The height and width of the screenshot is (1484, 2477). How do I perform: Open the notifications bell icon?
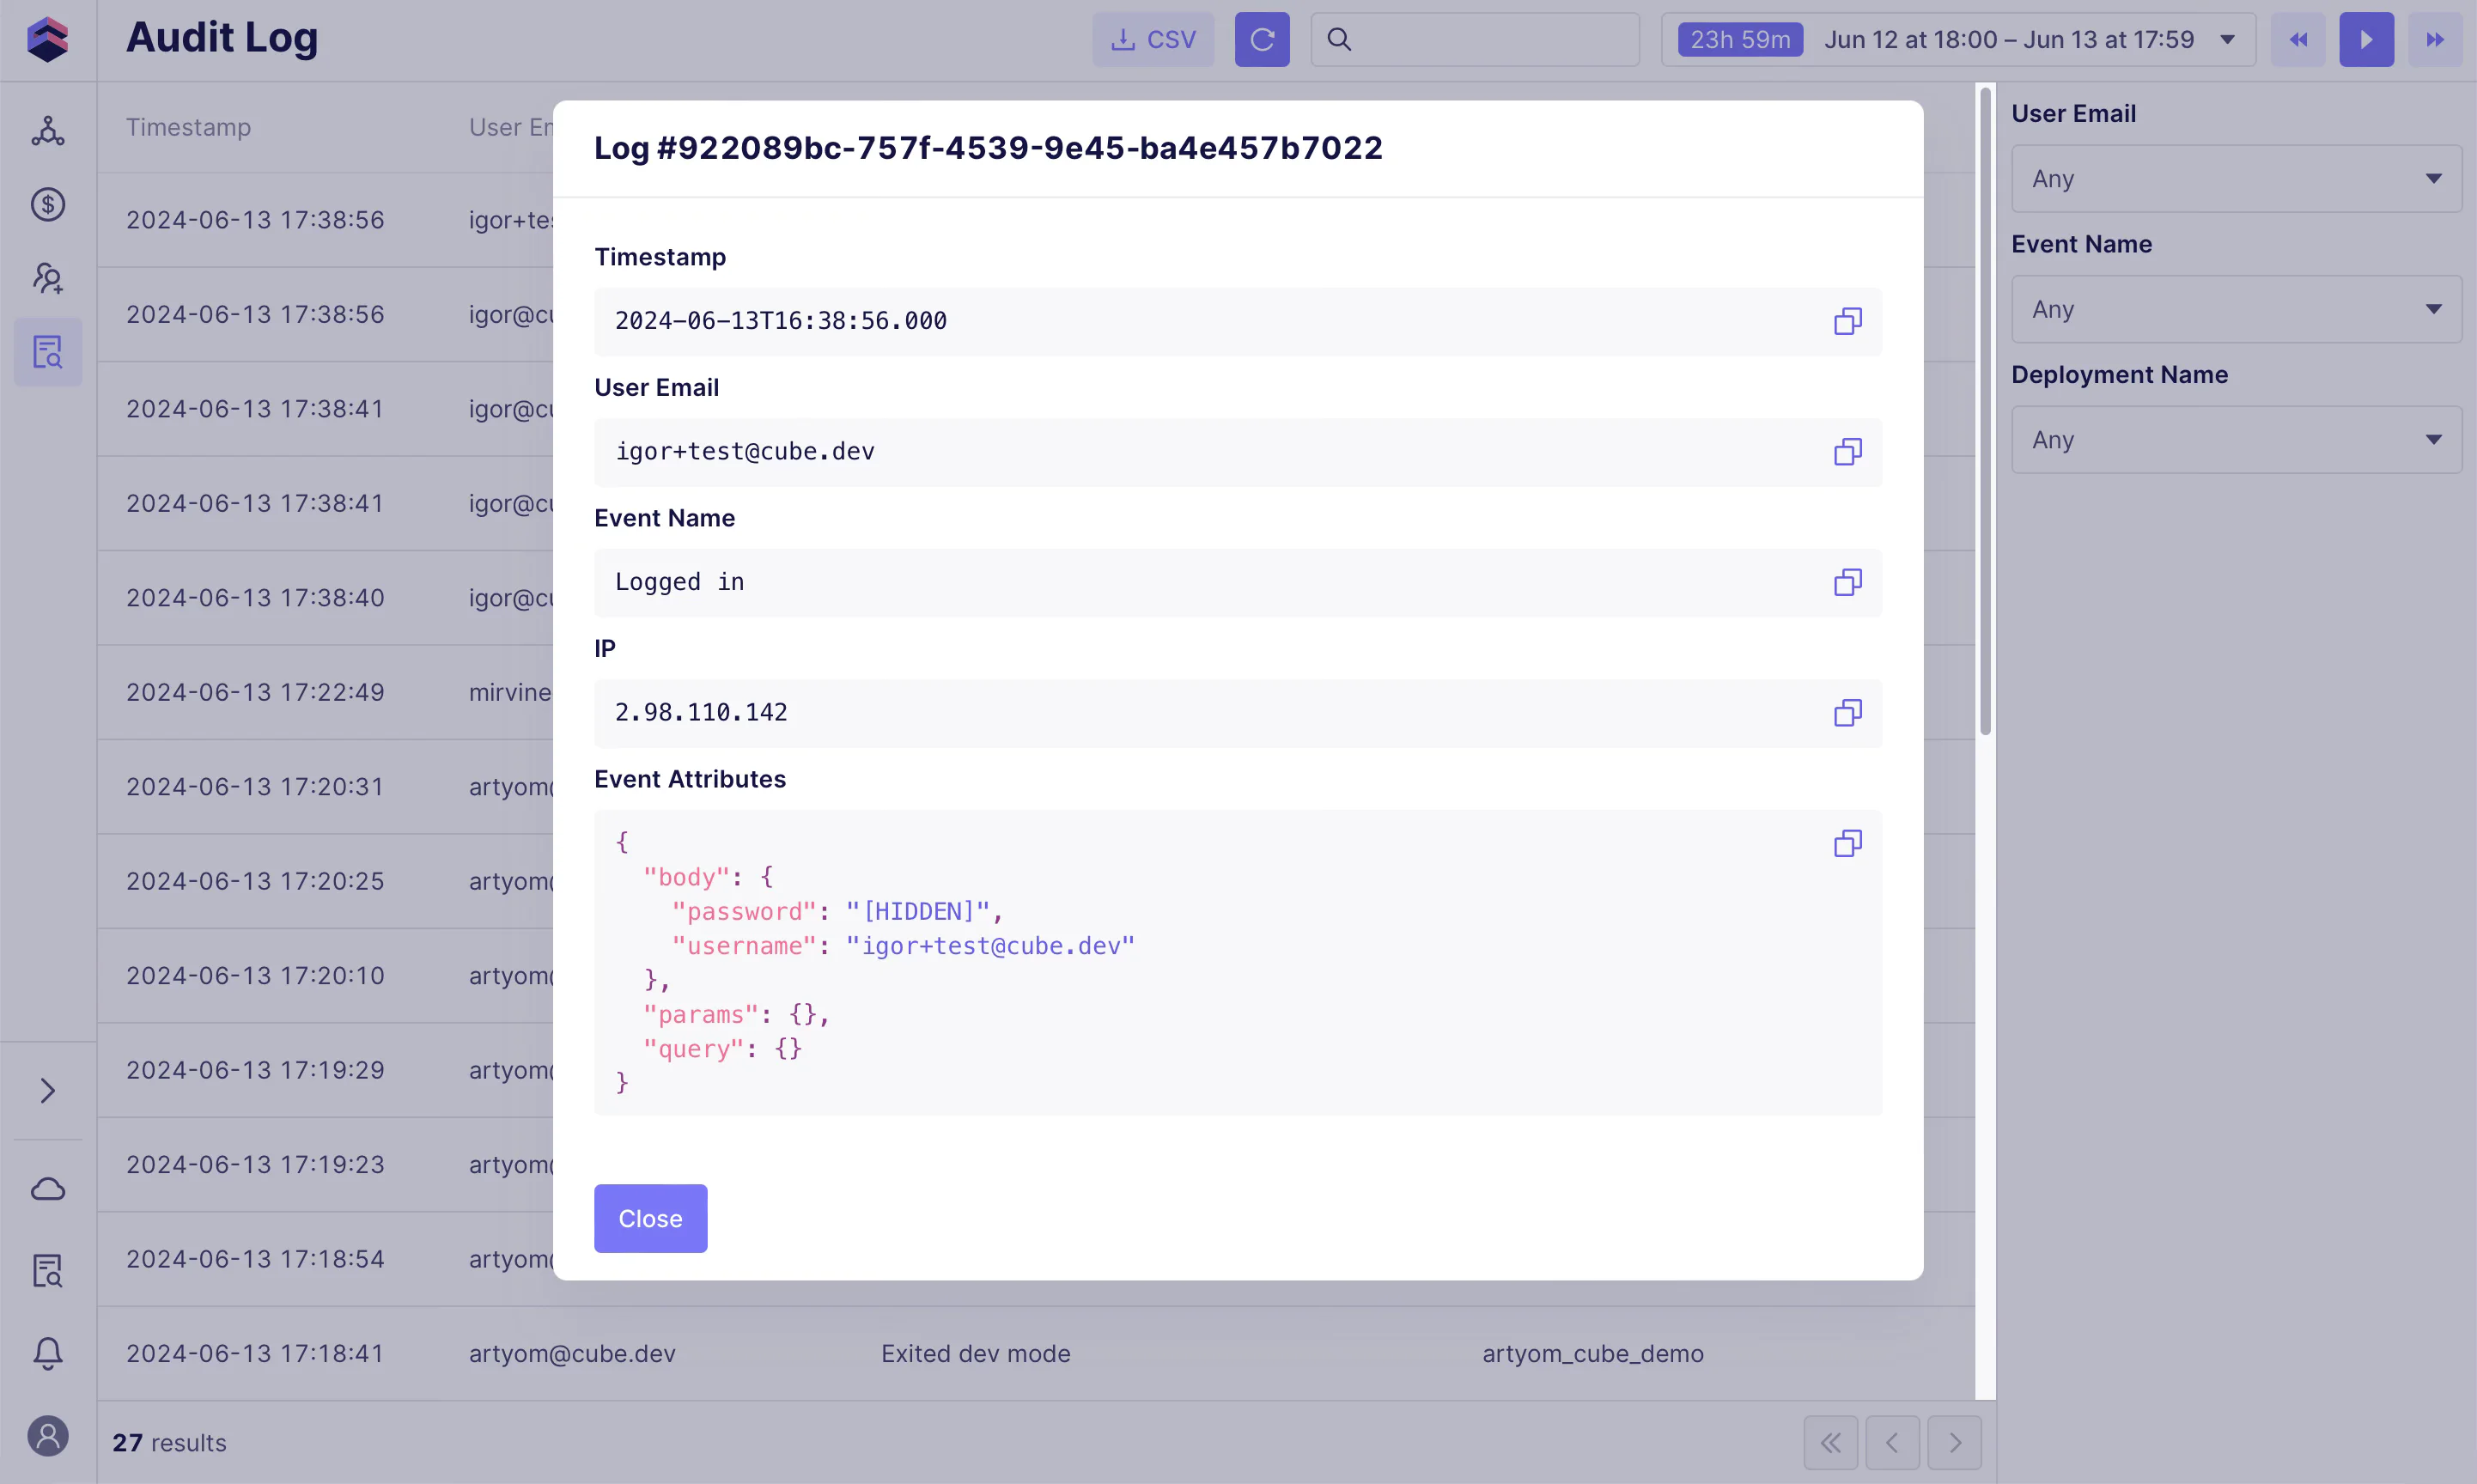48,1353
